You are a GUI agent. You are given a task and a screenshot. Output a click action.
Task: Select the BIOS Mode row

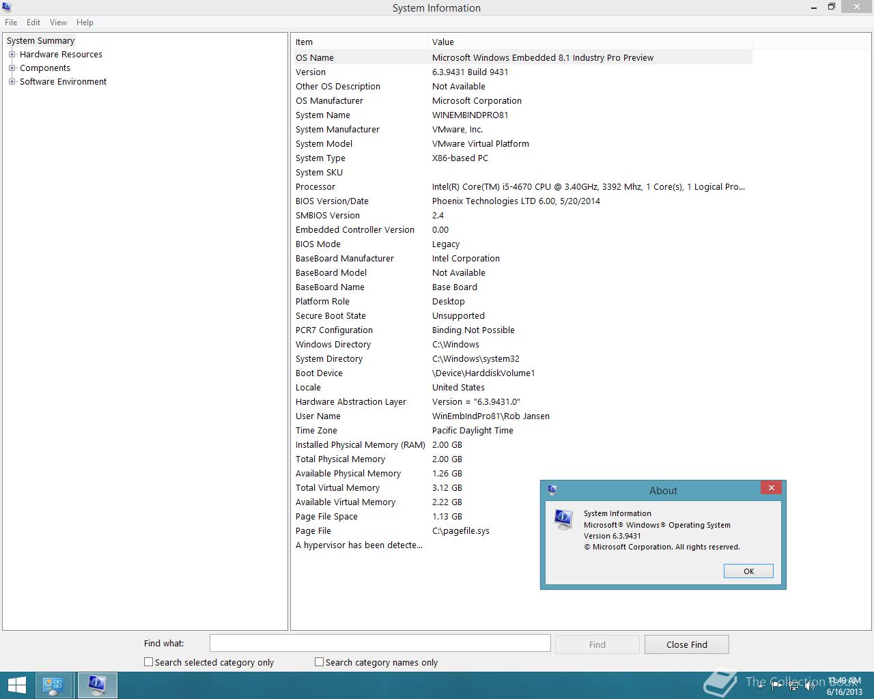(523, 244)
